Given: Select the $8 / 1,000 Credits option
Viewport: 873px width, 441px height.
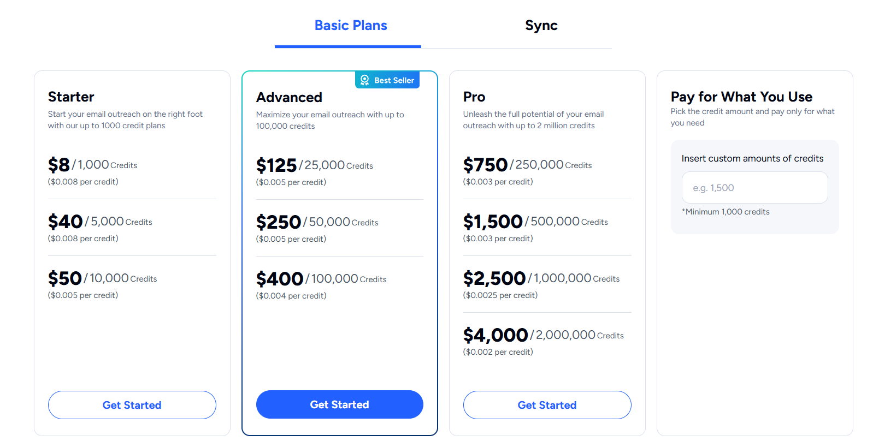Looking at the screenshot, I should pyautogui.click(x=92, y=165).
